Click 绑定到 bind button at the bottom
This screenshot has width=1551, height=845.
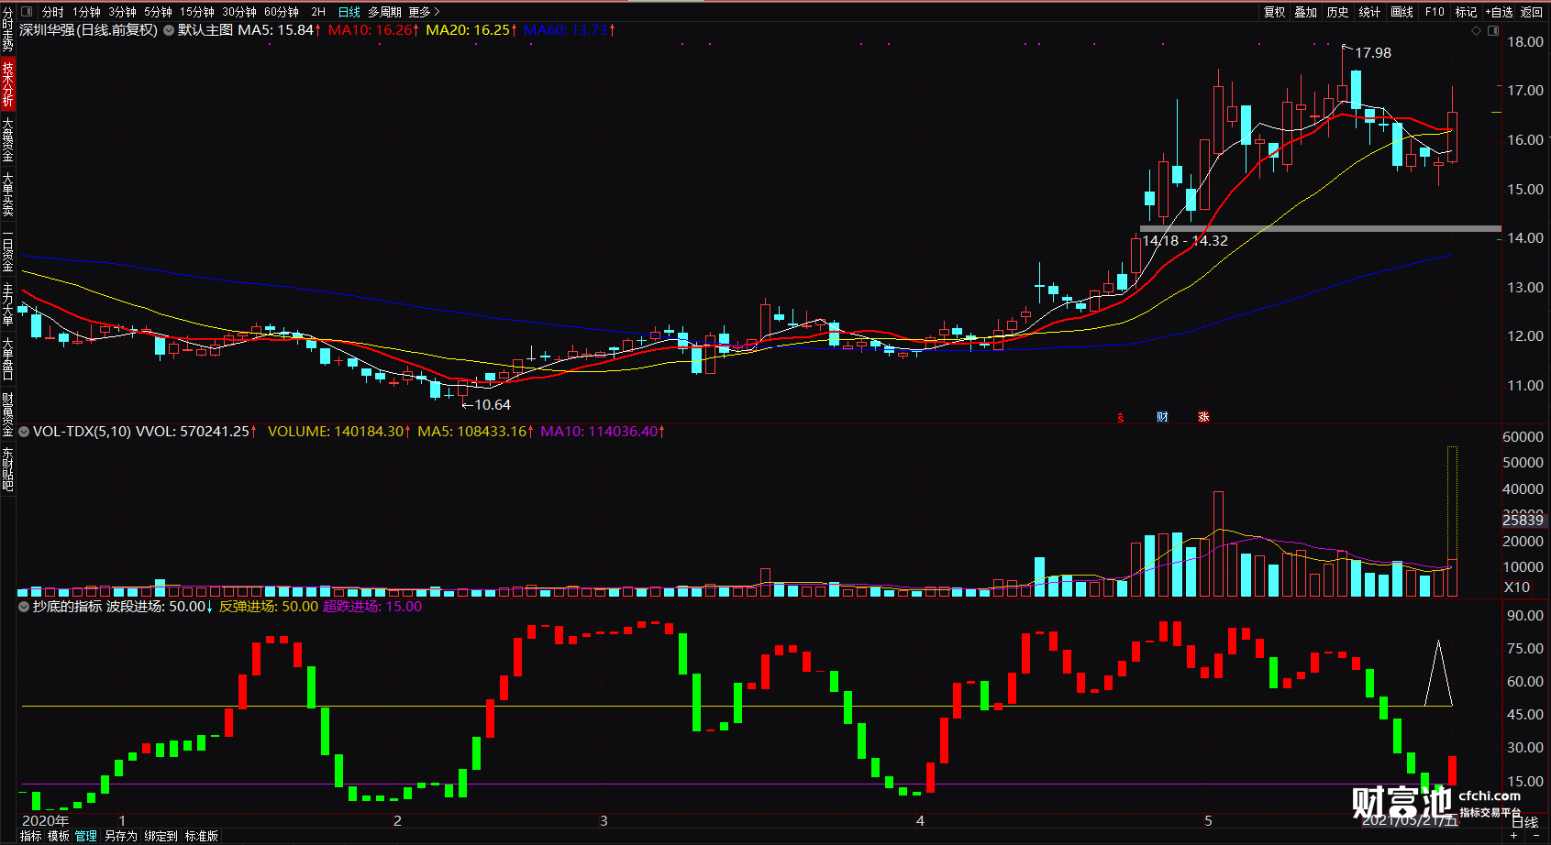click(161, 836)
